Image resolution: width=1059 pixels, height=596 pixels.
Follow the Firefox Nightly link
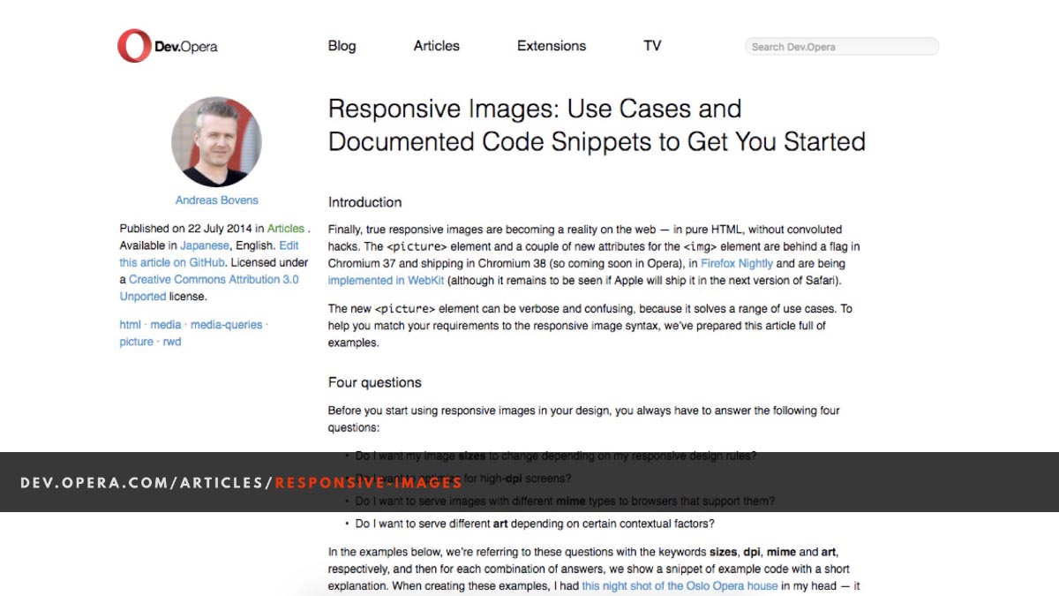[737, 263]
